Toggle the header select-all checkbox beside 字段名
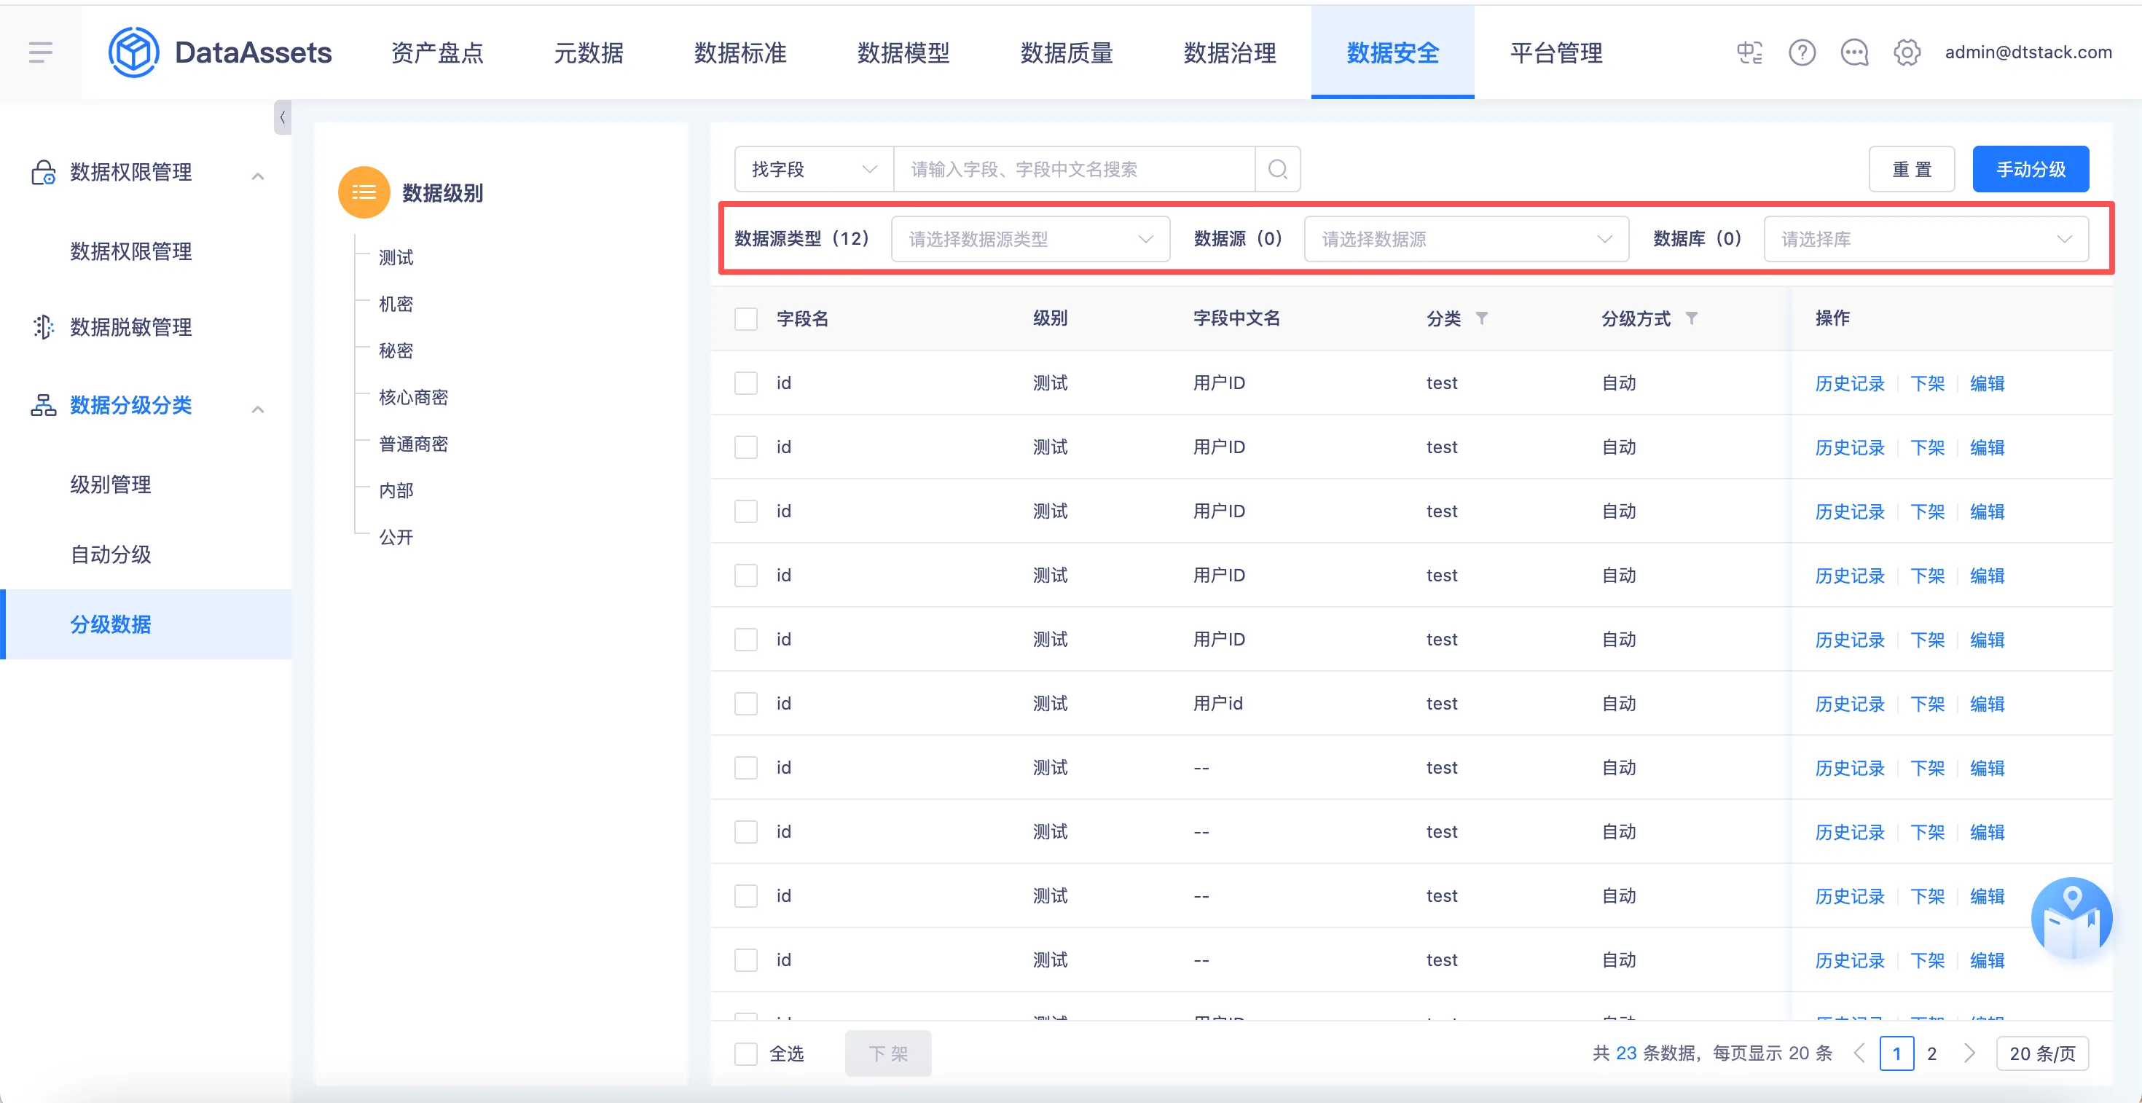 (x=746, y=319)
